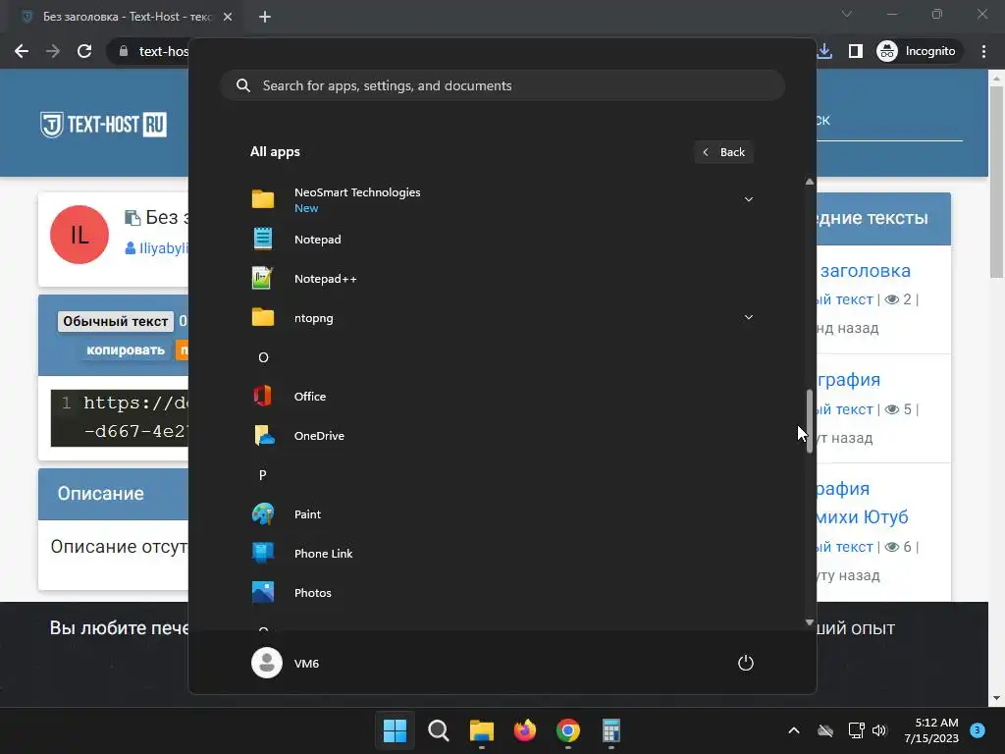This screenshot has width=1005, height=754.
Task: Launch Notepad++ from the apps list
Action: 502,278
